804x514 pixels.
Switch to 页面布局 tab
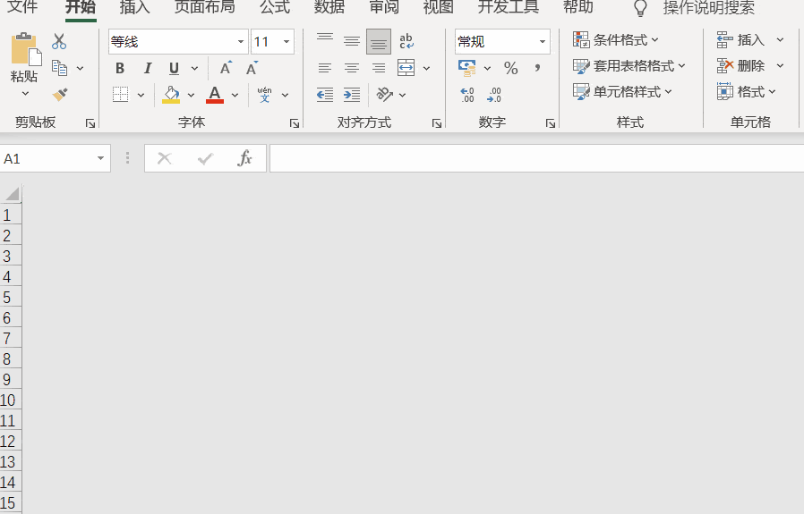[205, 7]
